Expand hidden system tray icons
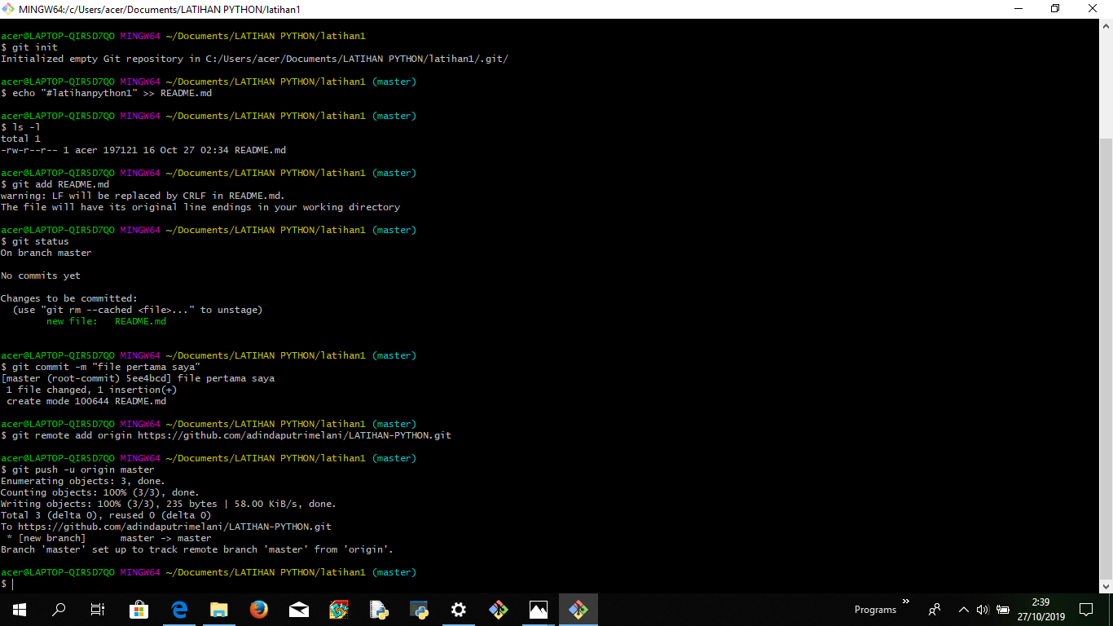Image resolution: width=1113 pixels, height=626 pixels. point(963,610)
